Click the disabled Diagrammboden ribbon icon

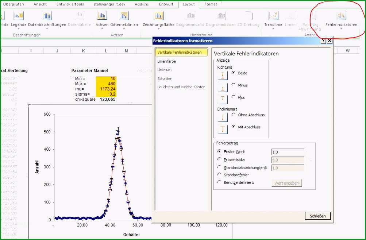coord(221,16)
